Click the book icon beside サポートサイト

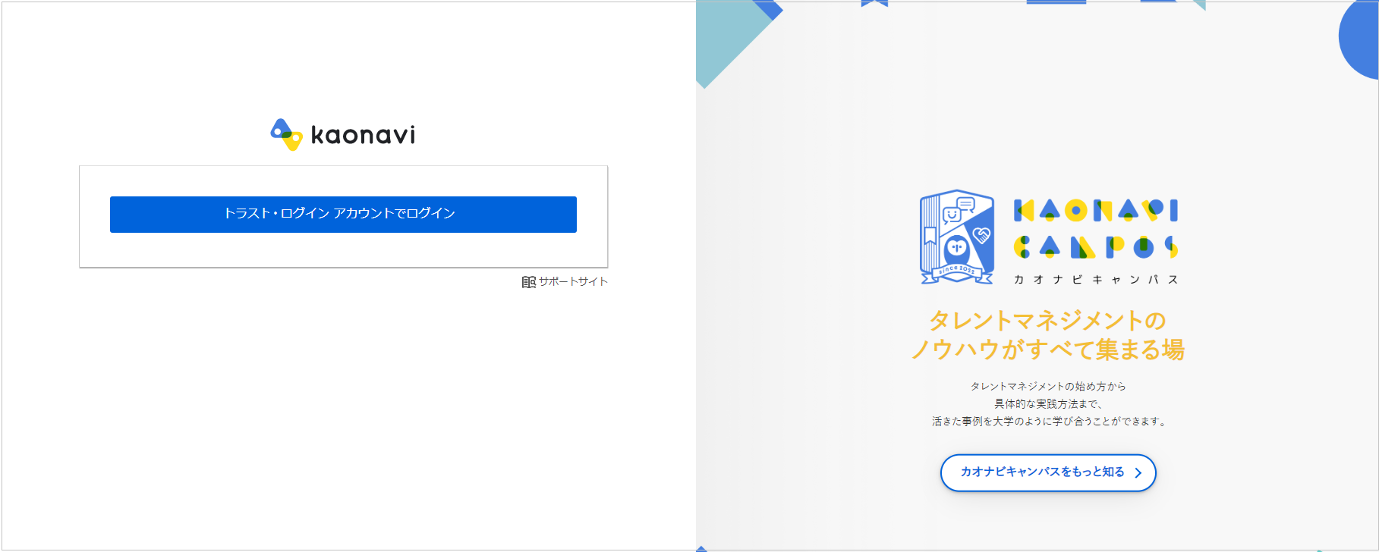click(529, 282)
